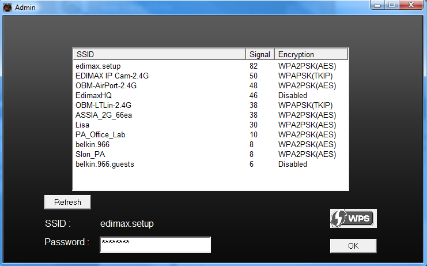
Task: Sort list by Encryption column header
Action: (x=311, y=54)
